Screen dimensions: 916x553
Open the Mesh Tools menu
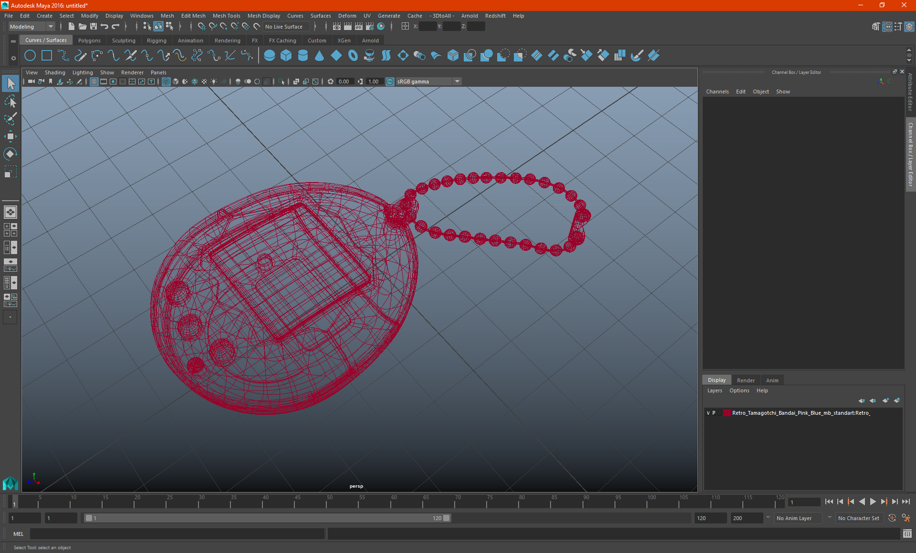(226, 16)
